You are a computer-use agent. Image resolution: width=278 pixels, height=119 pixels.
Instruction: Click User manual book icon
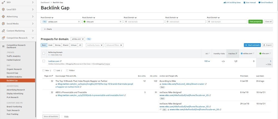(x=244, y=3)
